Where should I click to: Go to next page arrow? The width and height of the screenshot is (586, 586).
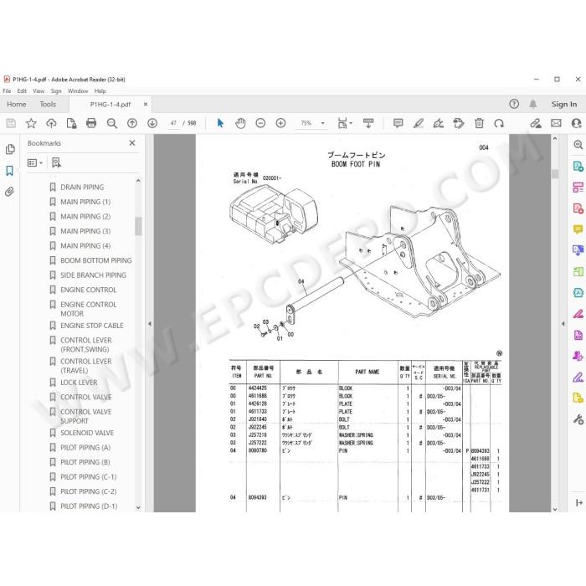click(x=152, y=123)
